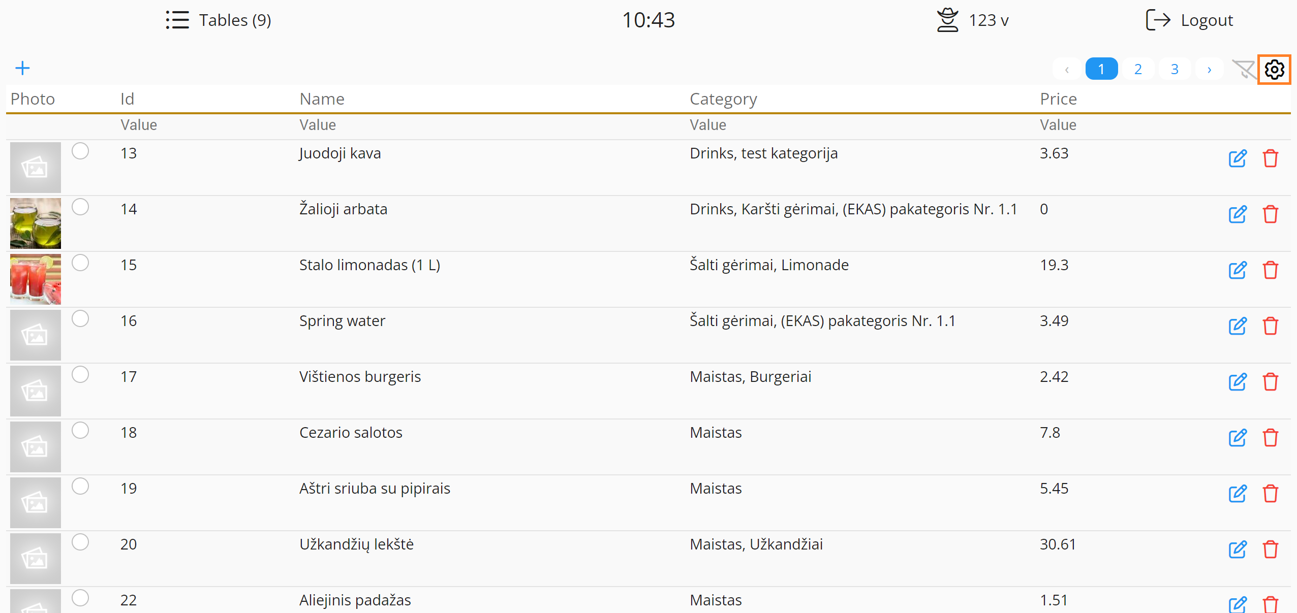Viewport: 1297px width, 613px height.
Task: Go to previous page chevron
Action: coord(1067,70)
